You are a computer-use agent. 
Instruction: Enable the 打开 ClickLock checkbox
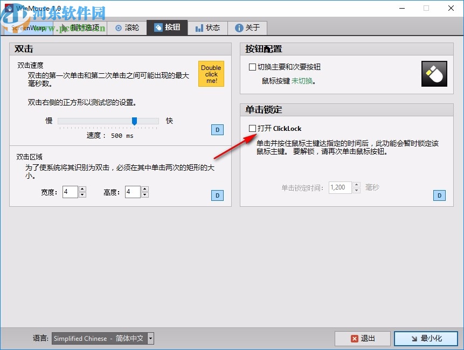point(252,128)
